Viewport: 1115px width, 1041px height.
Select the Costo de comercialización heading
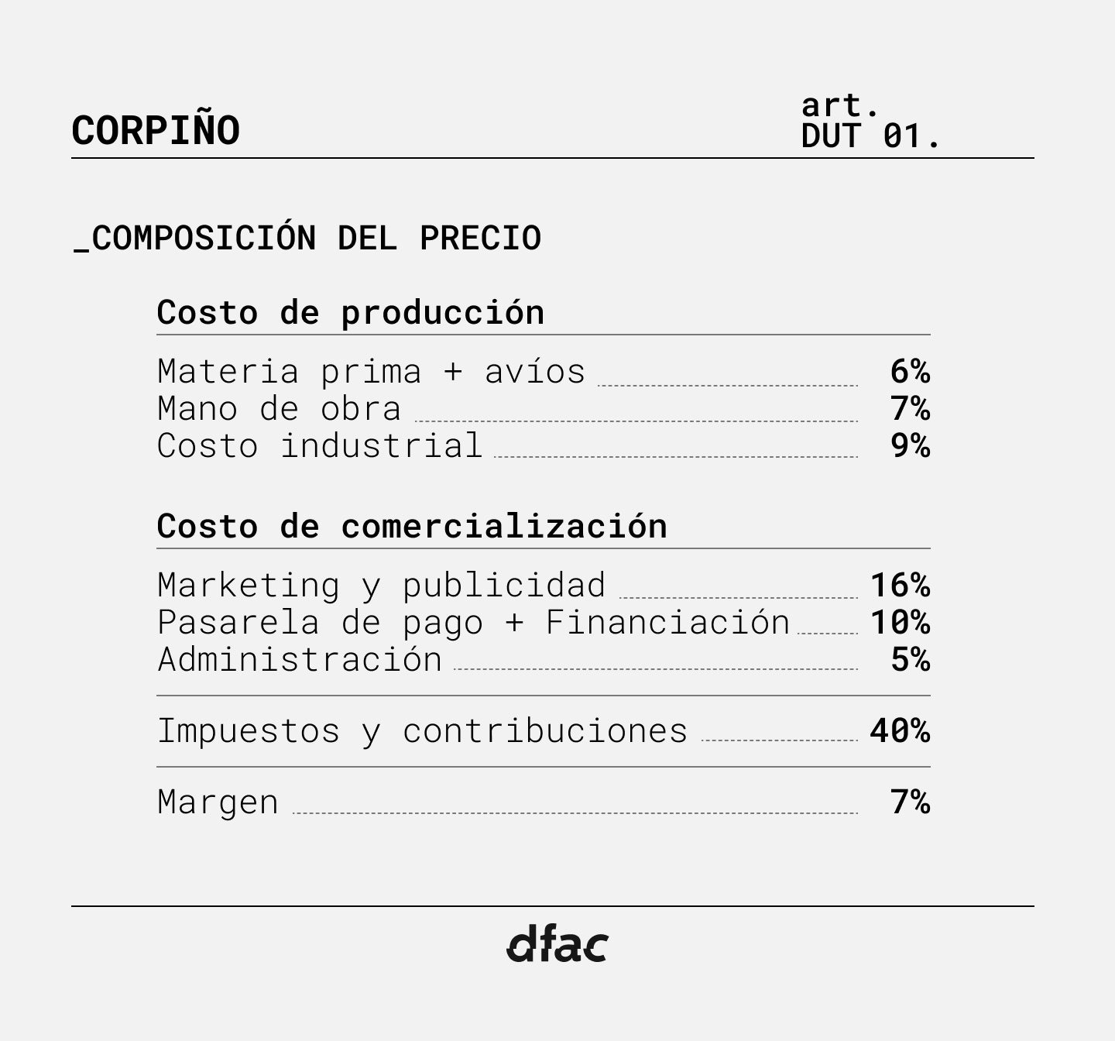pos(412,527)
